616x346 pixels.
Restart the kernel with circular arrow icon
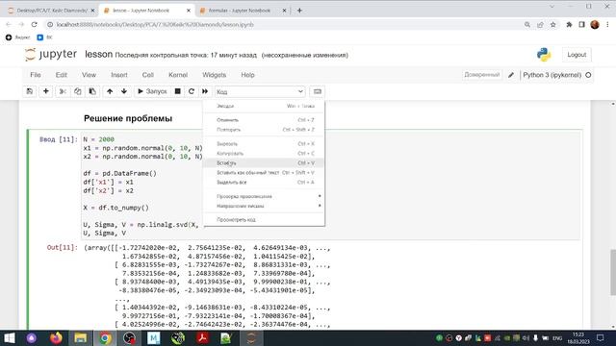pyautogui.click(x=192, y=91)
